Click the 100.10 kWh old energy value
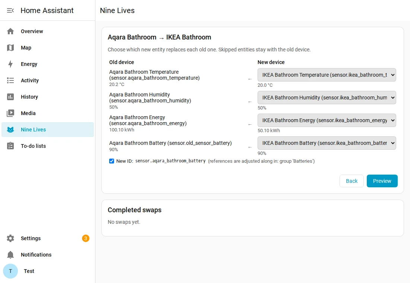 point(122,130)
